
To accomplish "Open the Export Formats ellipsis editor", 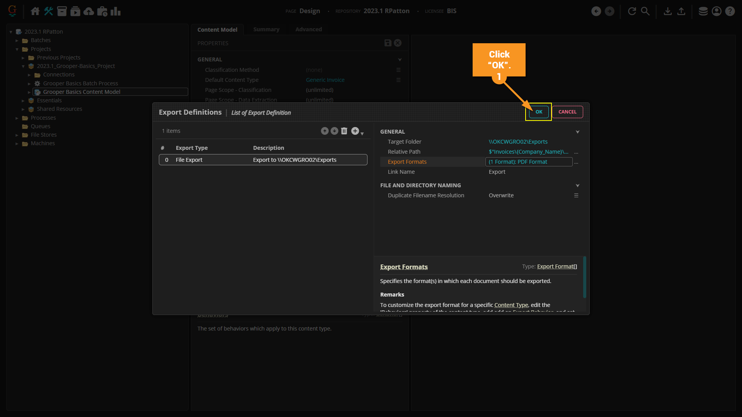I will coord(576,162).
